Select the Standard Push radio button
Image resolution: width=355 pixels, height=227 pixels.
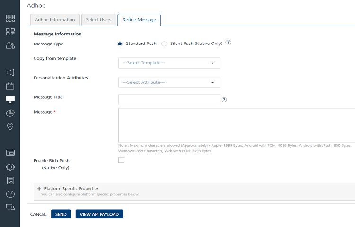(120, 44)
